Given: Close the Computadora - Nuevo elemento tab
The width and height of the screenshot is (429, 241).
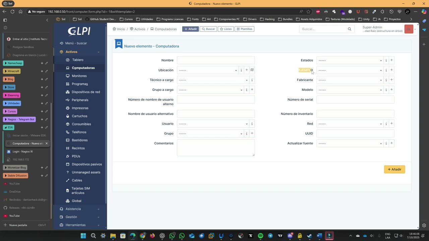Looking at the screenshot, I should [47, 143].
